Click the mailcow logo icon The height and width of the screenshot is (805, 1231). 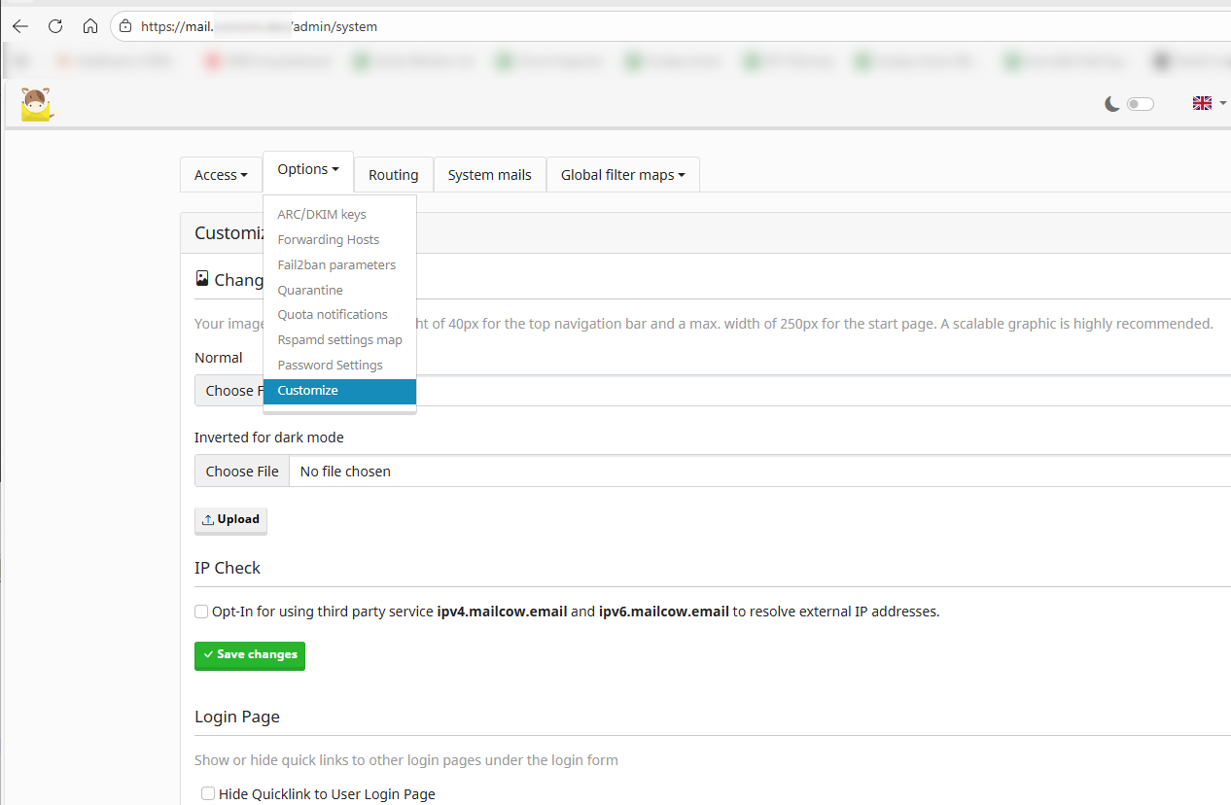[x=37, y=104]
